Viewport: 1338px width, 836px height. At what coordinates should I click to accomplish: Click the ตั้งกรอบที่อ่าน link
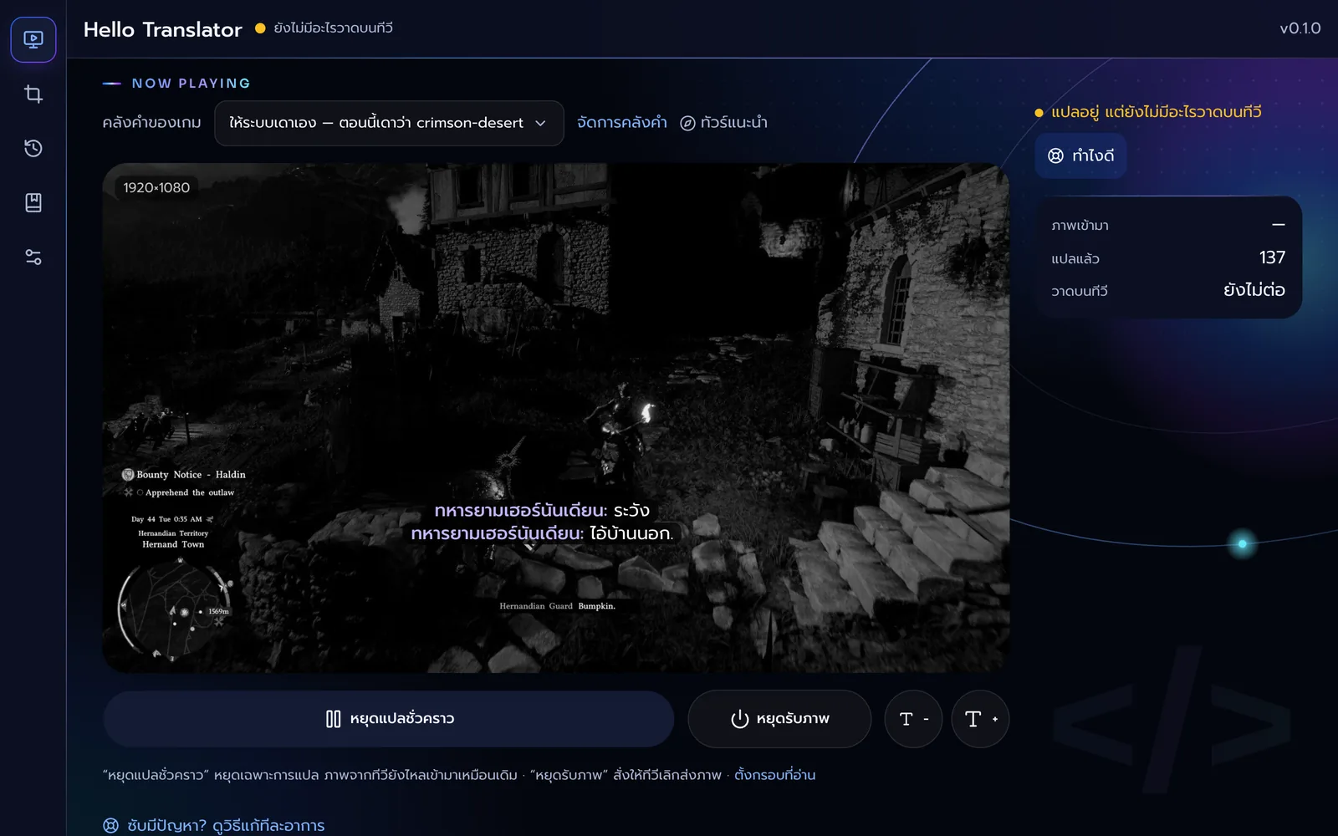(774, 775)
